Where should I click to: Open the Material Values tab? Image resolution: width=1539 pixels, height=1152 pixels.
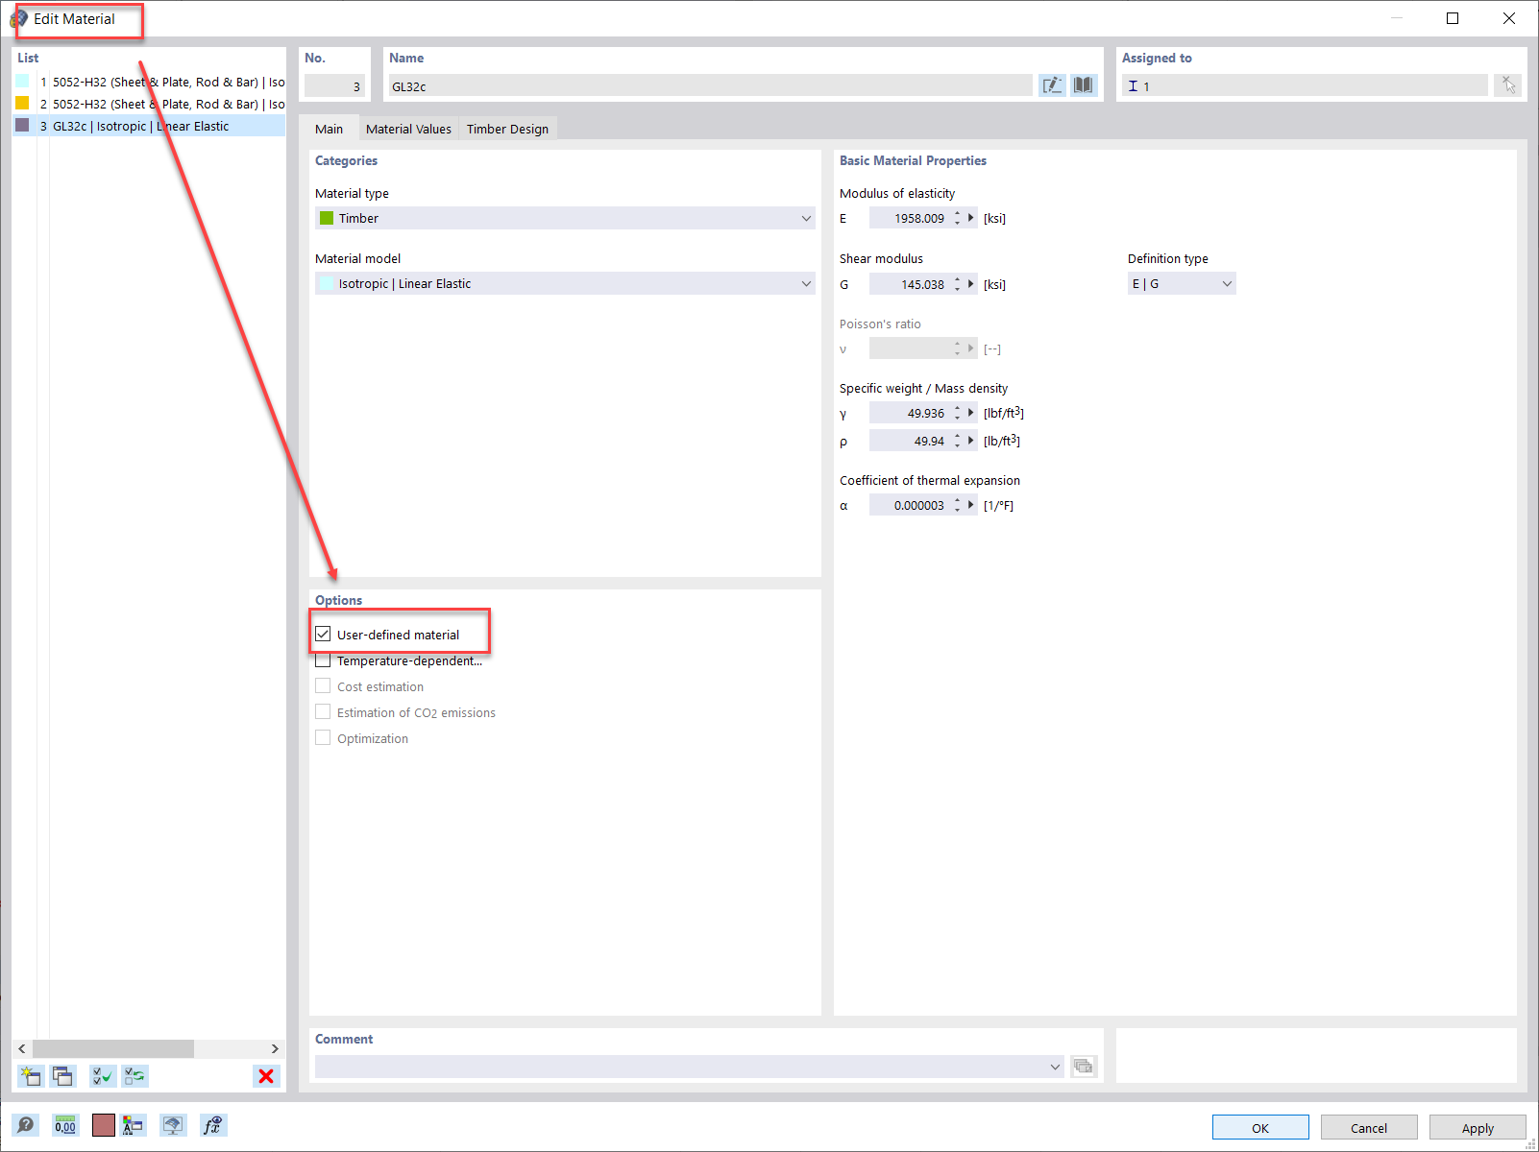coord(408,128)
